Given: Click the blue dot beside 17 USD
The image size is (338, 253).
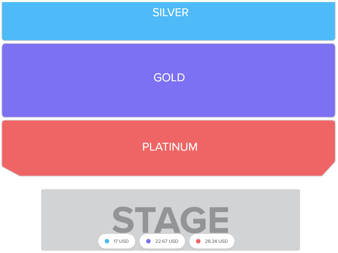Looking at the screenshot, I should (x=107, y=241).
